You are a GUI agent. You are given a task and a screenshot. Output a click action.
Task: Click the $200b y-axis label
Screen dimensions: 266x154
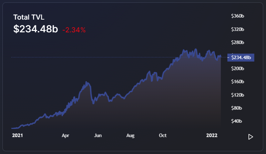point(237,69)
